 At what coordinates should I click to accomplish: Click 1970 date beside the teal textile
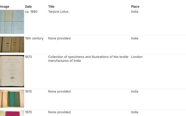(28, 92)
